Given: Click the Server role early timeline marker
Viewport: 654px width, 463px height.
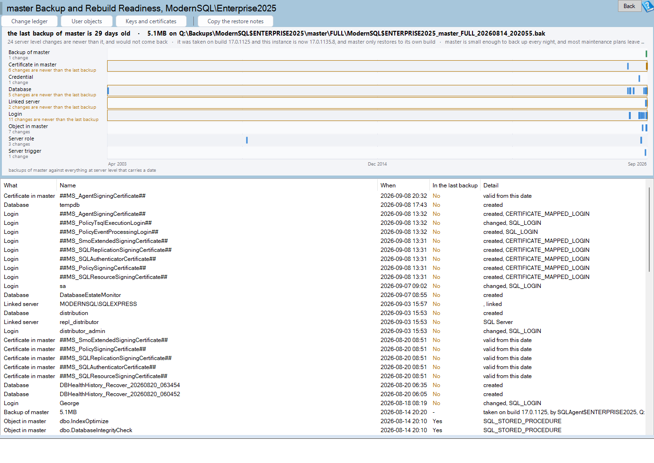Looking at the screenshot, I should [247, 140].
